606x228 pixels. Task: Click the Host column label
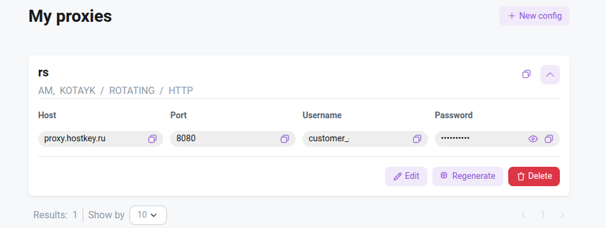[x=47, y=115]
